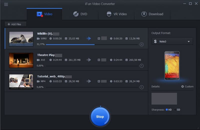Screen dimensions: 200x130
Task: Switch to the DVD tab
Action: coord(80,14)
